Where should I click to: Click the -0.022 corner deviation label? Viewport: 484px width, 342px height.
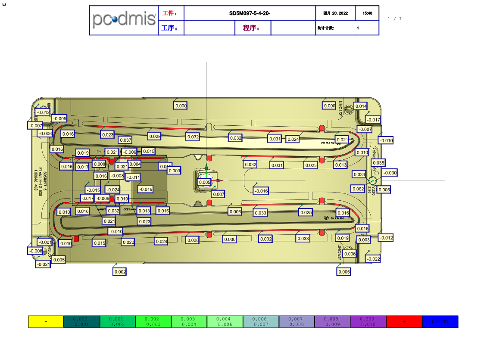point(373,259)
